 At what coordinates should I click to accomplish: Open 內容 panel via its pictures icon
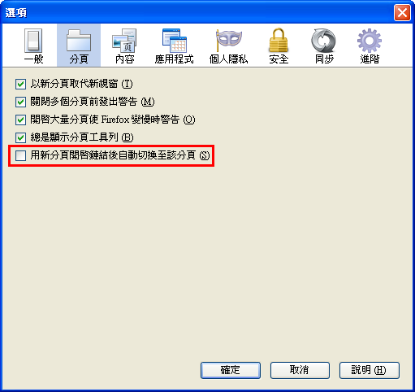[x=124, y=41]
